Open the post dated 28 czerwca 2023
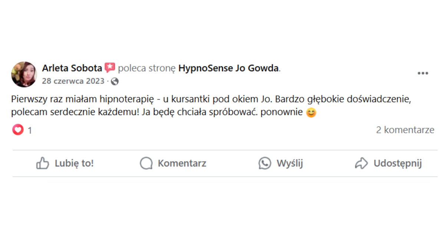 pyautogui.click(x=73, y=81)
